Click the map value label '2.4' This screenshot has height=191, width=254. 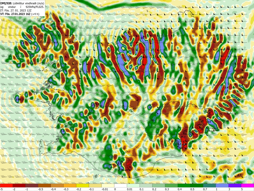point(227,88)
